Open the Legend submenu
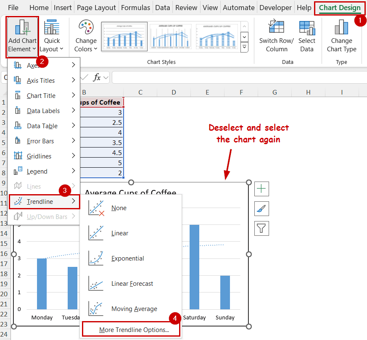Screen dimensions: 367x340 44,171
